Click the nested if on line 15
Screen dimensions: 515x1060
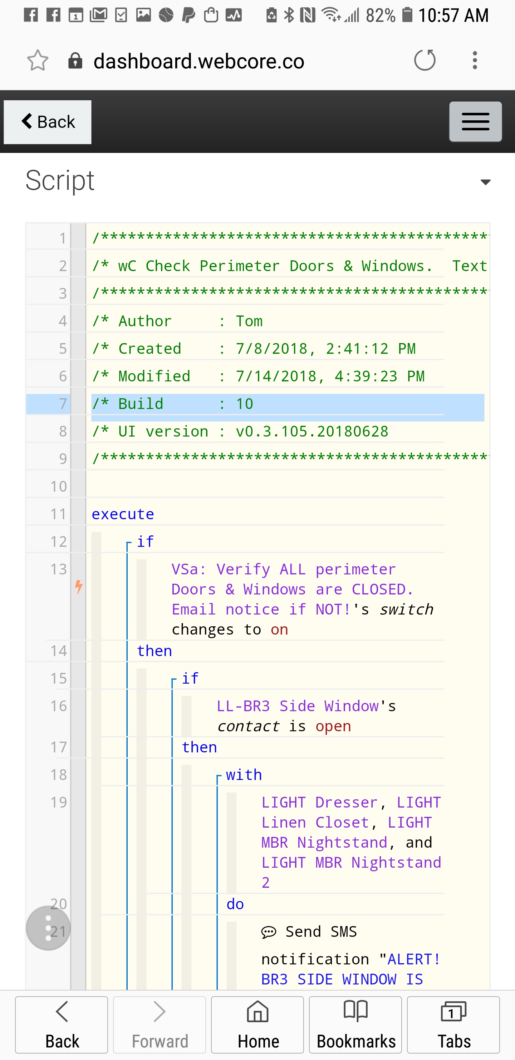point(190,678)
